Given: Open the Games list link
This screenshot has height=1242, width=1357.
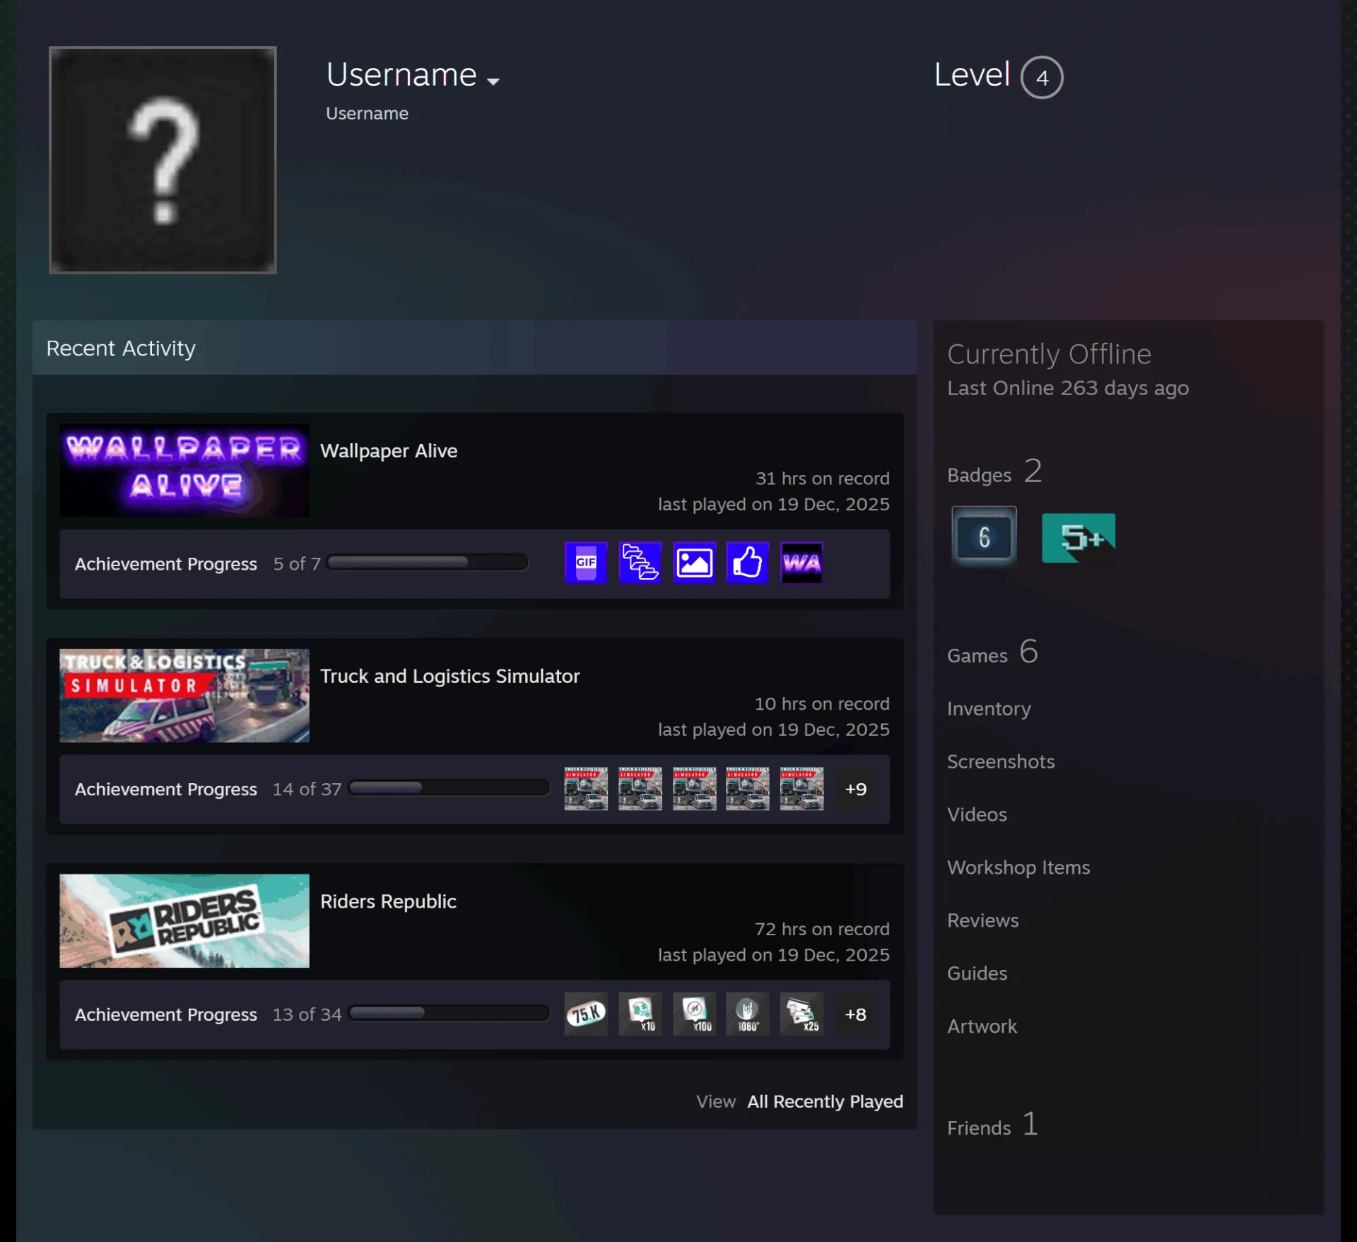Looking at the screenshot, I should pyautogui.click(x=992, y=652).
